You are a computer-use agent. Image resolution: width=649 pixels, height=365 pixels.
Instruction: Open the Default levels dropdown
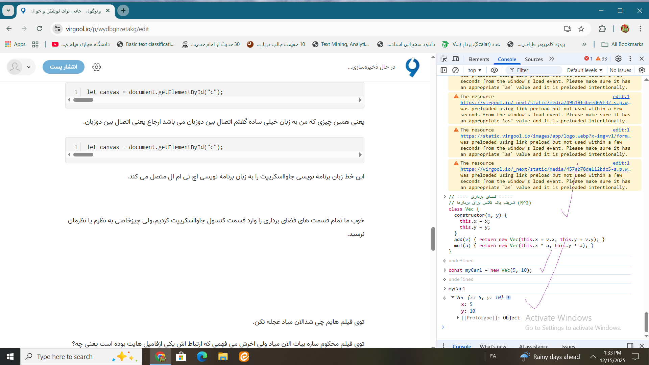[x=584, y=70]
